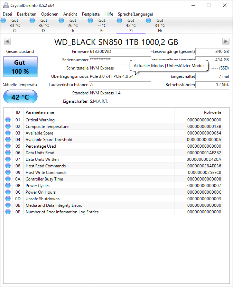Open the Optionen menu
233x287 pixels.
point(49,14)
